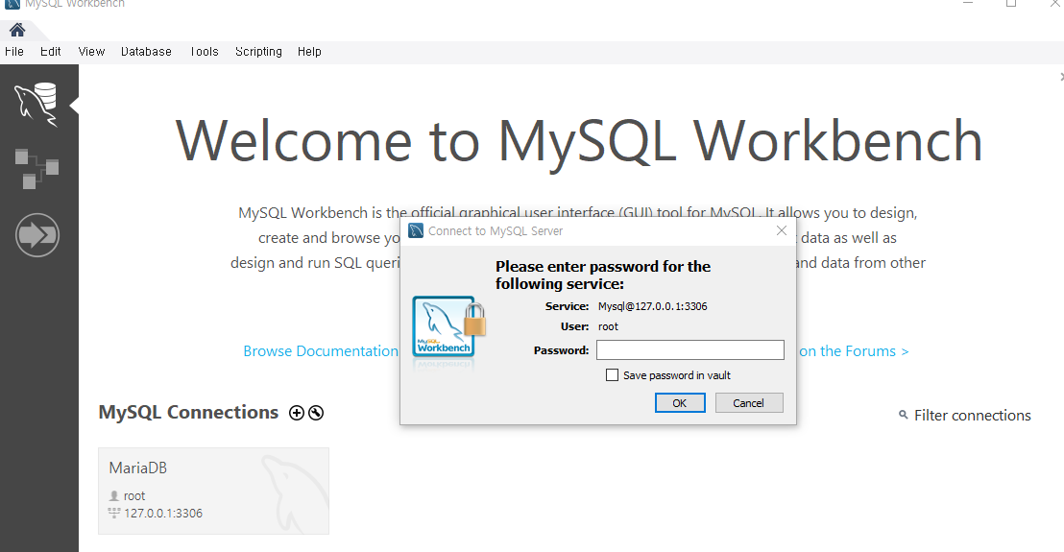The width and height of the screenshot is (1064, 552).
Task: Cancel the password dialog
Action: (x=749, y=403)
